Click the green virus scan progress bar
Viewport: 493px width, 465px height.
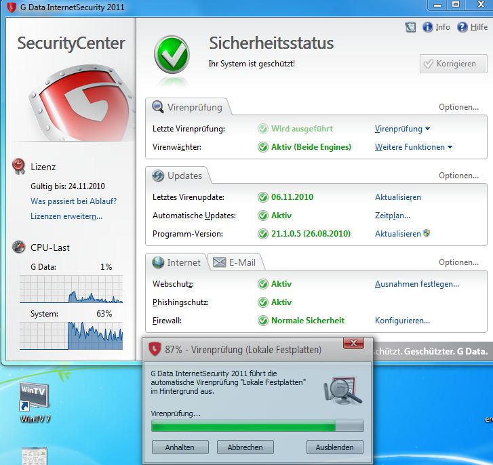pyautogui.click(x=257, y=426)
